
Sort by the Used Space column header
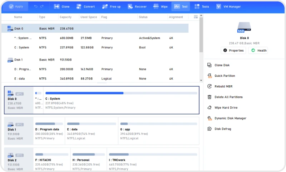[89, 17]
